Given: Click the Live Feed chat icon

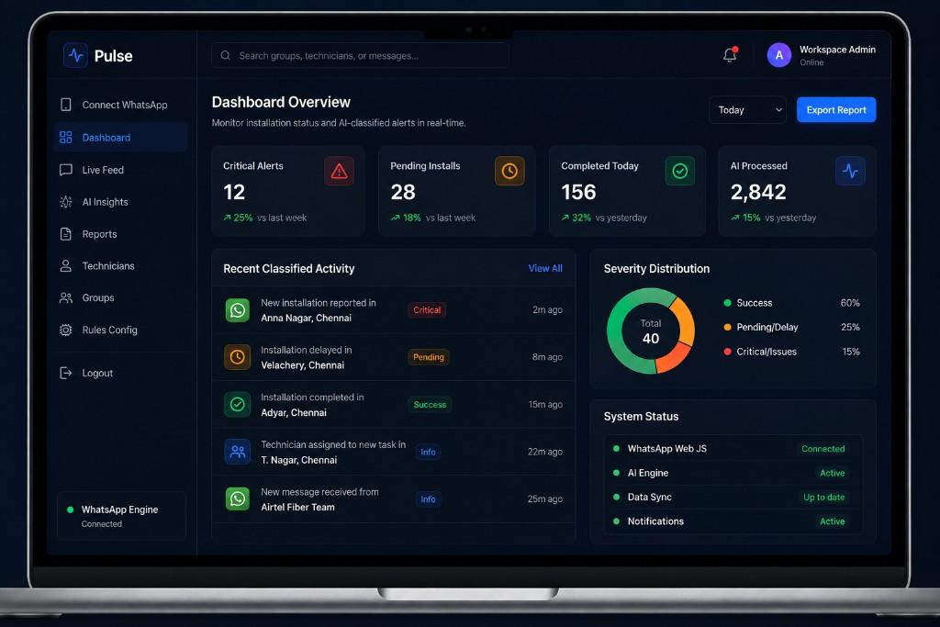Looking at the screenshot, I should pos(66,170).
